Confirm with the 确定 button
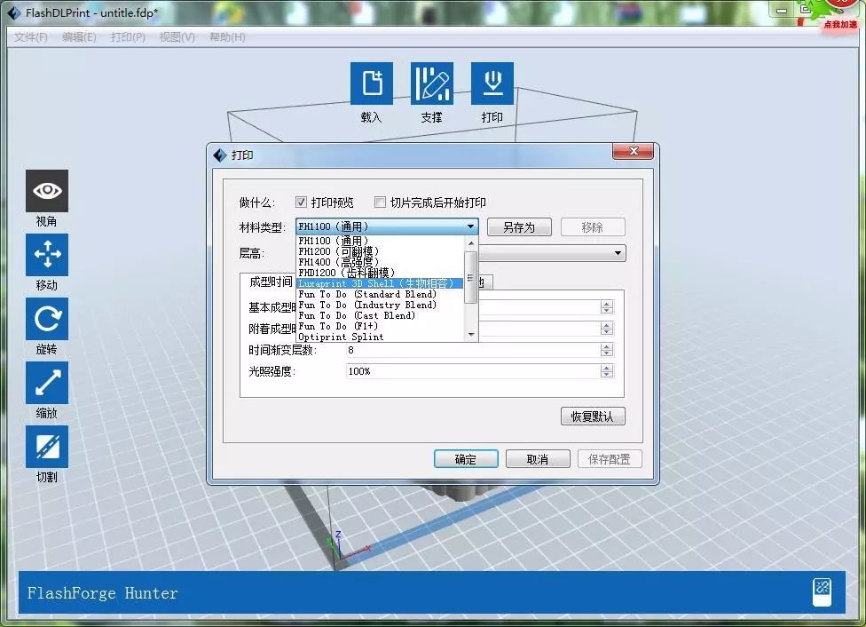The height and width of the screenshot is (627, 866). (466, 459)
